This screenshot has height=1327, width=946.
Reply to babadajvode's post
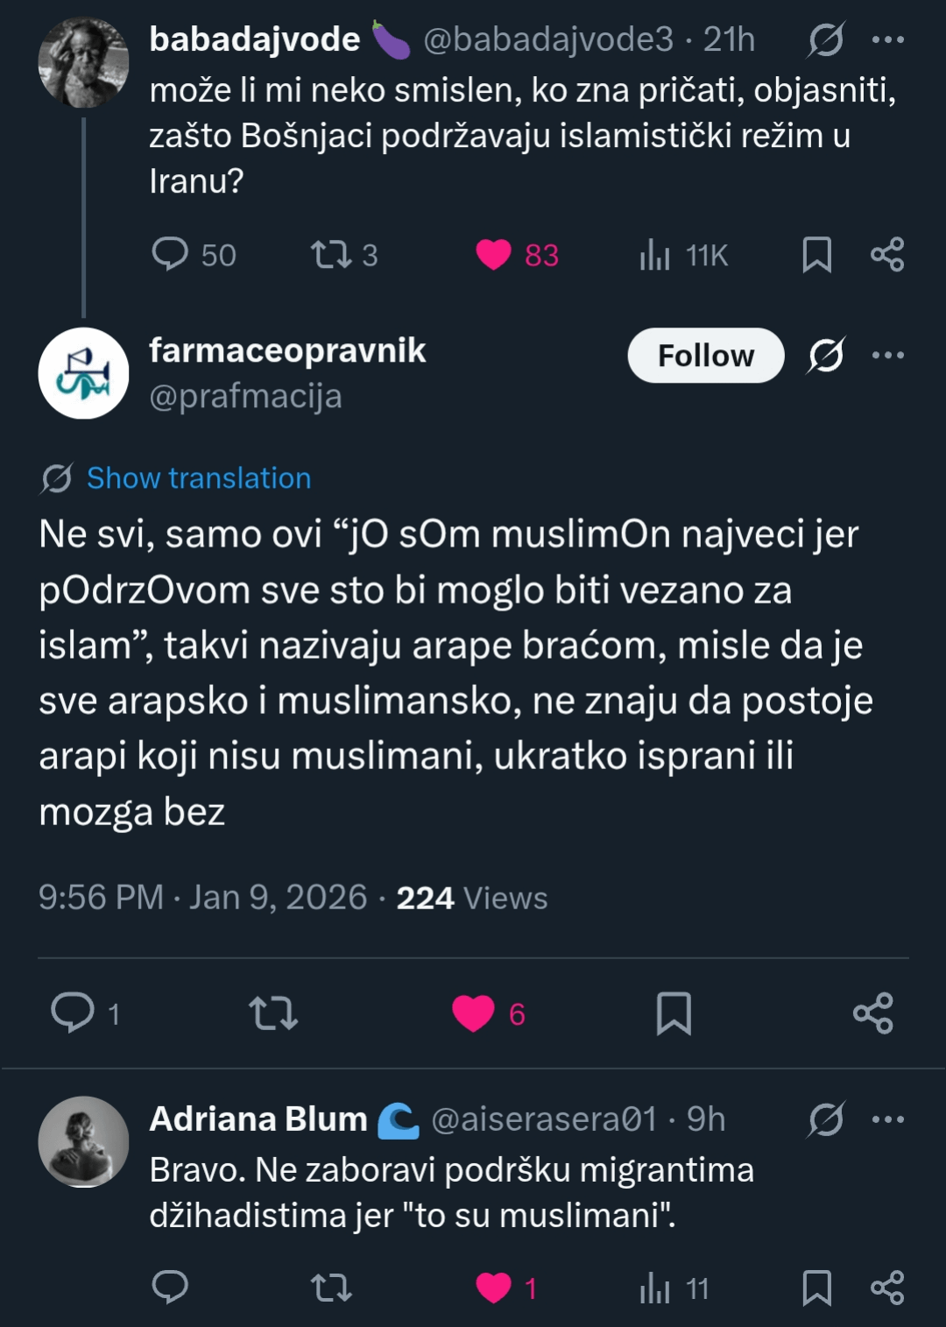coord(170,255)
